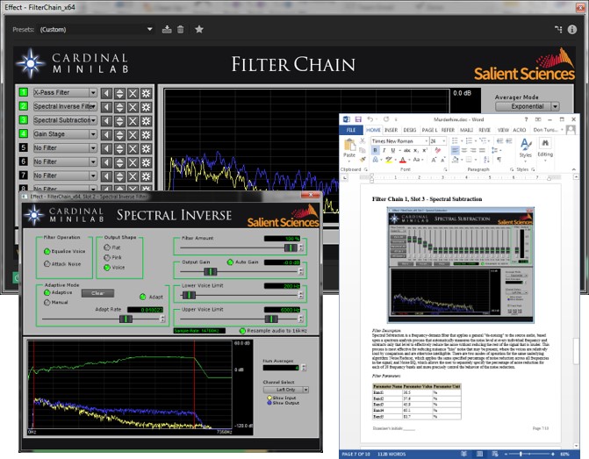Click Format Painter brush in Word clipboard group
Screen dimensions: 589x459
click(x=363, y=160)
